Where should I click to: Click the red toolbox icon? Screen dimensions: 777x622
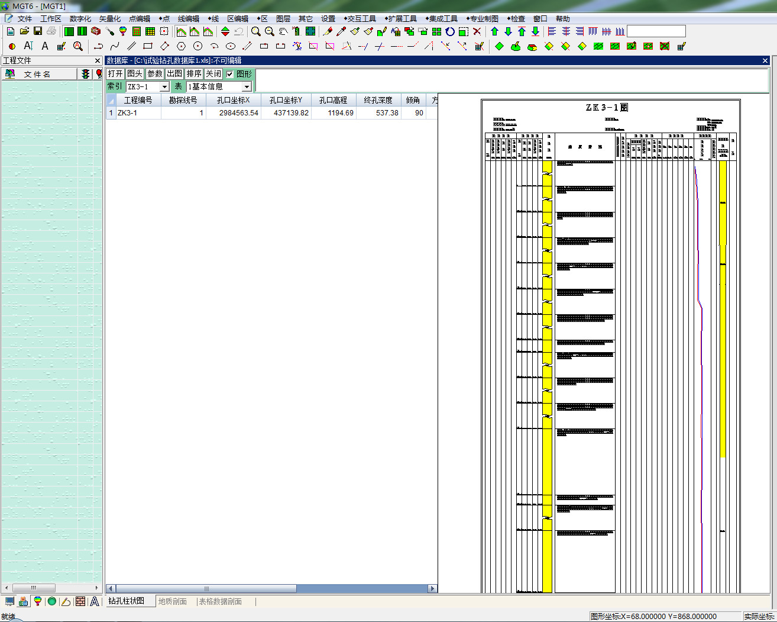coord(96,31)
